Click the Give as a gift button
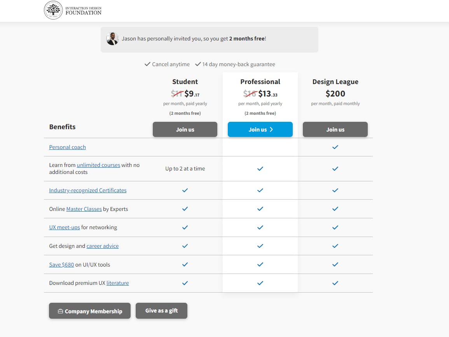The image size is (449, 337). (161, 311)
